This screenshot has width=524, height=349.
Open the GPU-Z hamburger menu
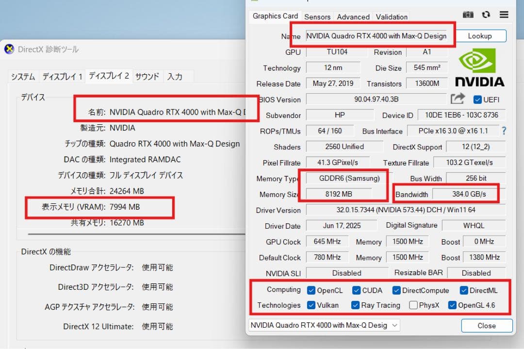[x=504, y=15]
